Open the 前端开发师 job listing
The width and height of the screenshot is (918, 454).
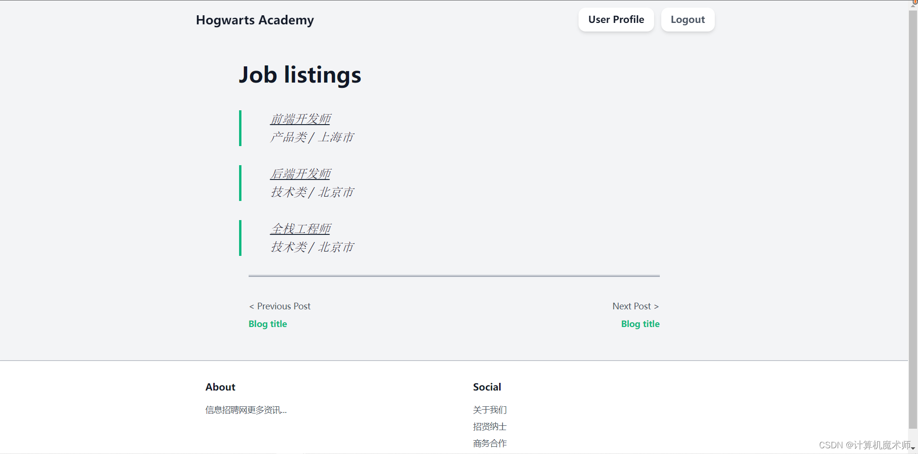(300, 119)
